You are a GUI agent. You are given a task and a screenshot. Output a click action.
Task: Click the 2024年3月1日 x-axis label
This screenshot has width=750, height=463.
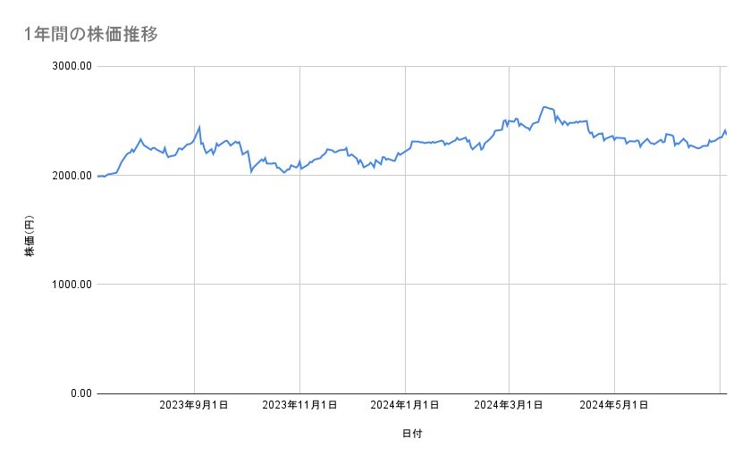pos(509,406)
